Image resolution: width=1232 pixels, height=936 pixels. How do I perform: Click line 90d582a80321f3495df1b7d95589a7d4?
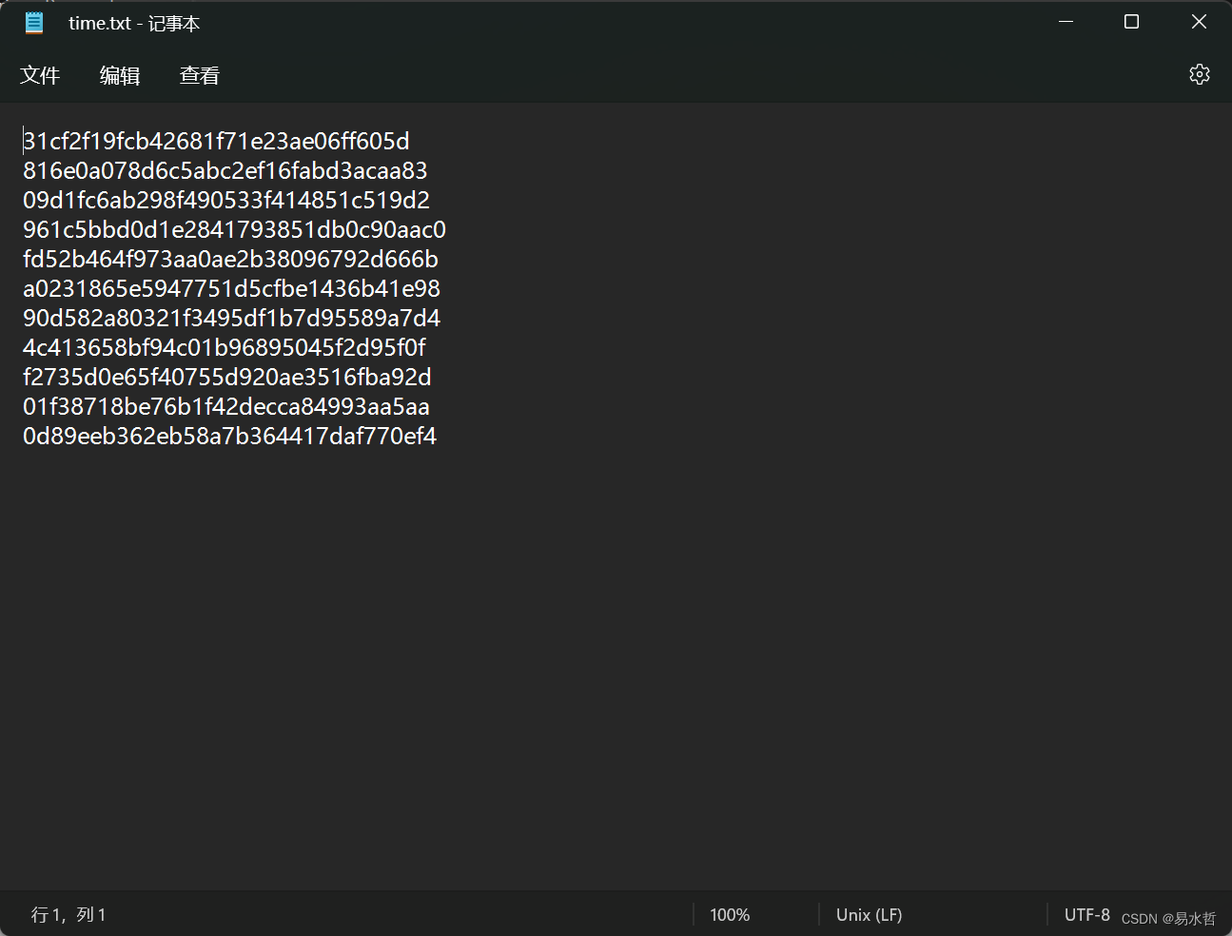[231, 318]
